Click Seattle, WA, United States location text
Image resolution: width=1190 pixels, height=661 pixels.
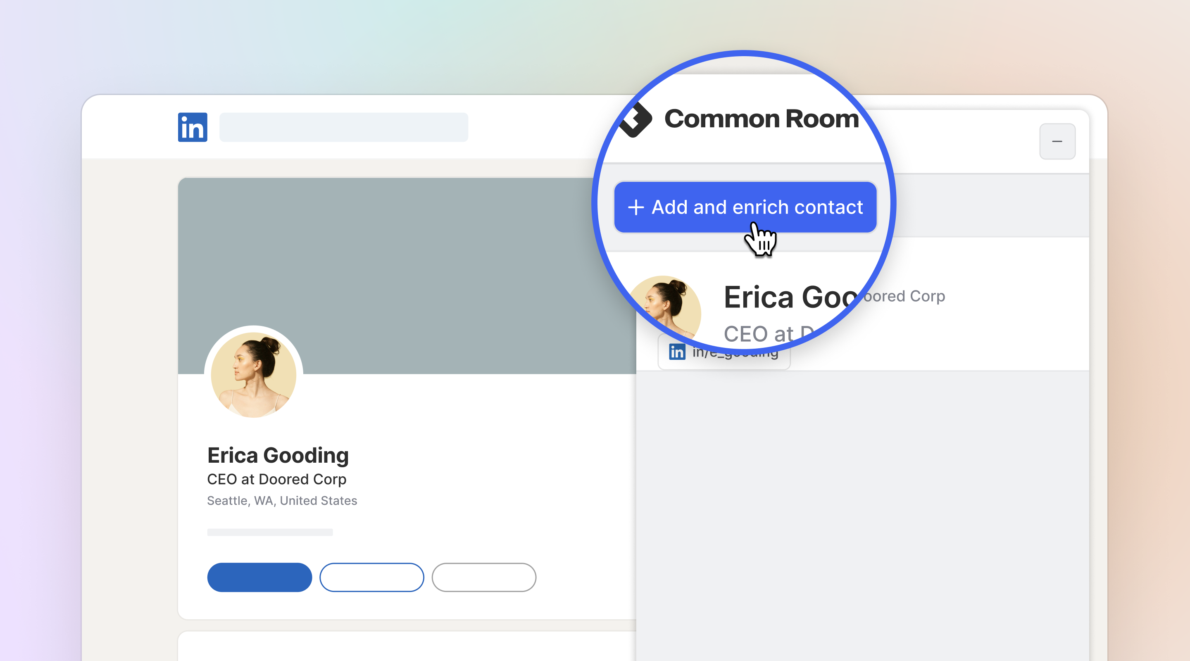(282, 501)
